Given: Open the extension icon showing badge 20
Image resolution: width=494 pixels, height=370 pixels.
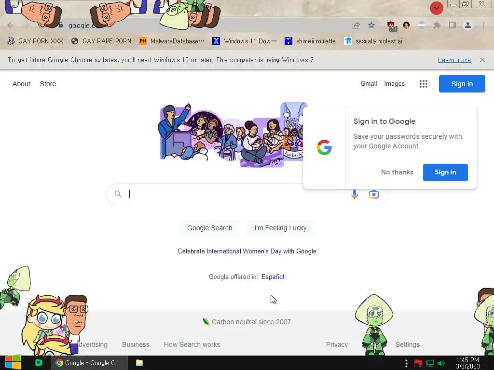Looking at the screenshot, I should tap(391, 26).
